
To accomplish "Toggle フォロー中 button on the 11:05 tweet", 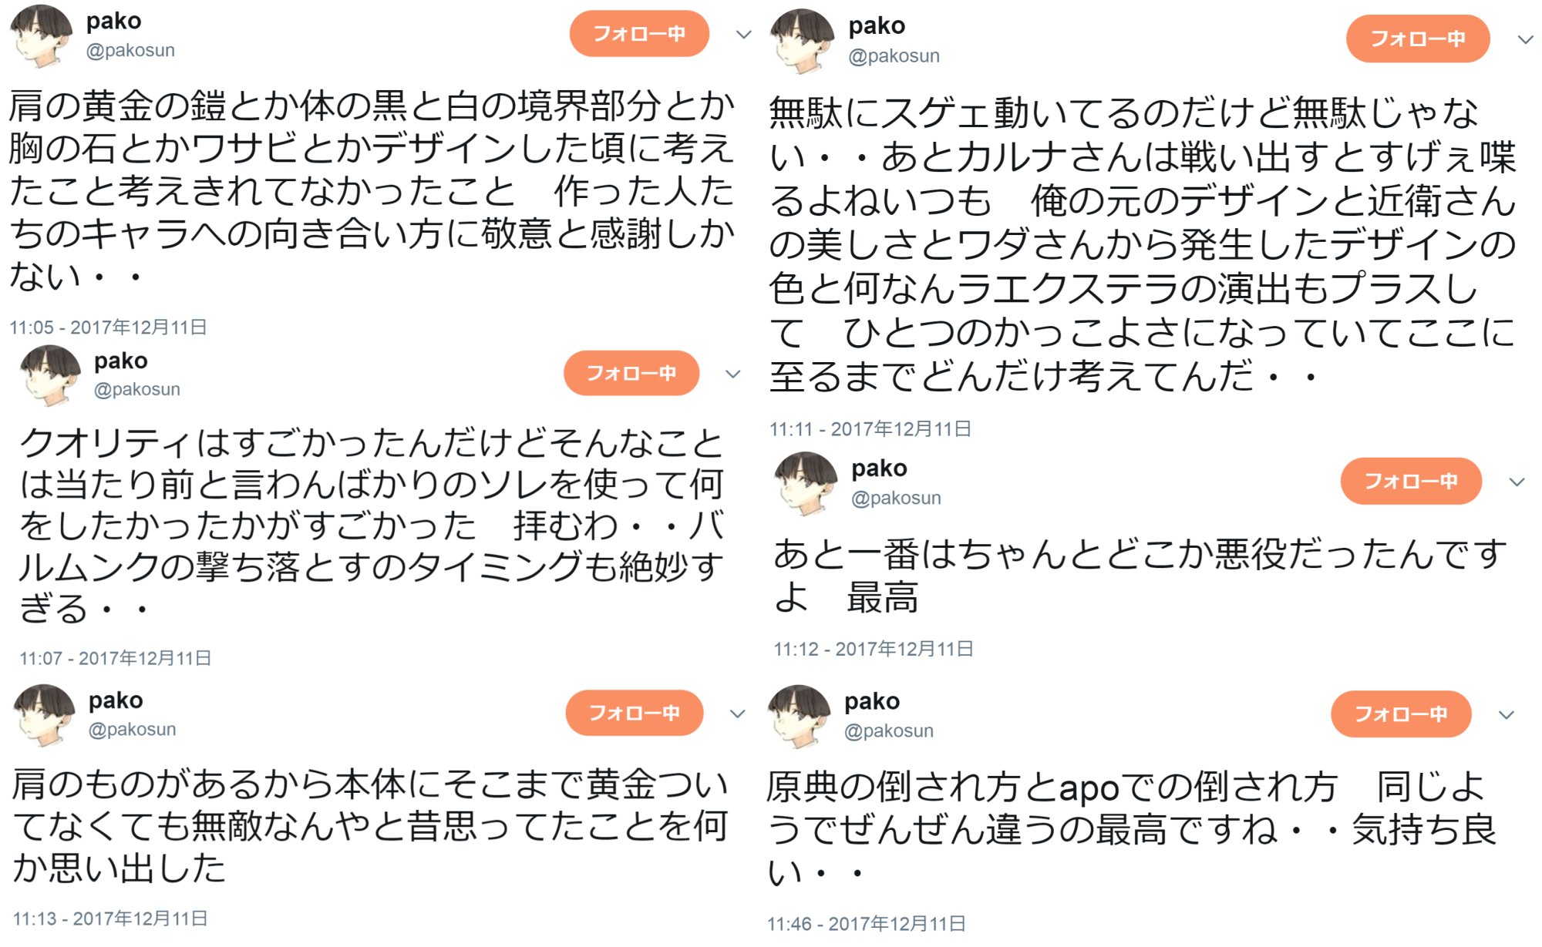I will (x=639, y=34).
